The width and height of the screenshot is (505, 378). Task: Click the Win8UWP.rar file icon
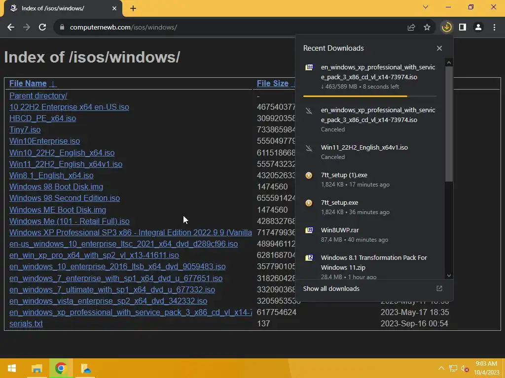(x=309, y=230)
